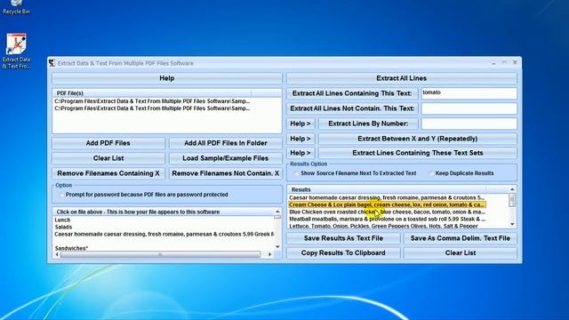Enable Show Source Filename Next To Extracted Text
This screenshot has height=320, width=569.
coord(297,173)
